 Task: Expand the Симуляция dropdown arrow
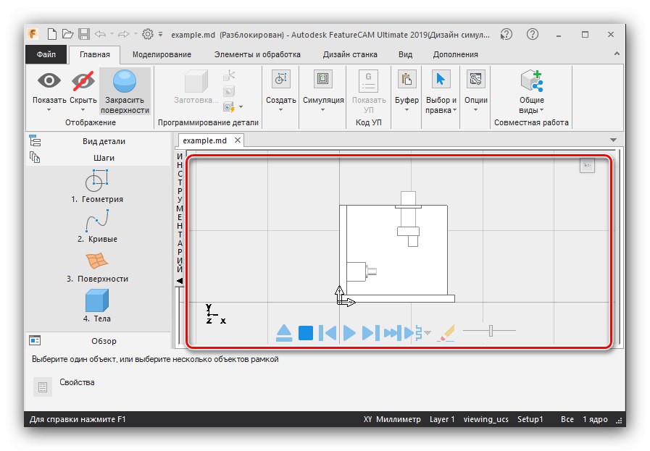pyautogui.click(x=323, y=110)
